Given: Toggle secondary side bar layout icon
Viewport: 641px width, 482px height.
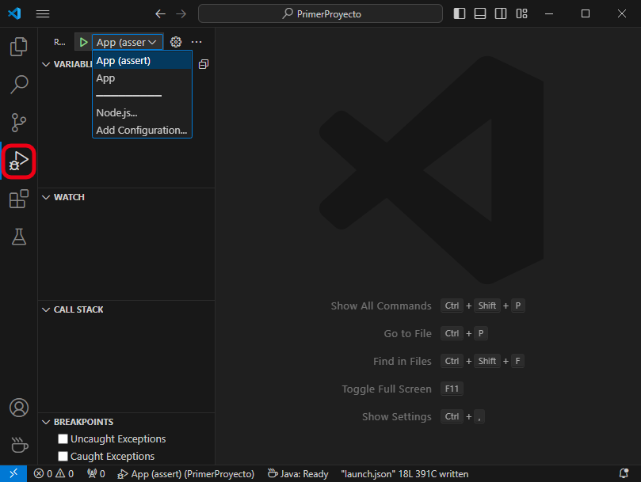Looking at the screenshot, I should pos(501,14).
